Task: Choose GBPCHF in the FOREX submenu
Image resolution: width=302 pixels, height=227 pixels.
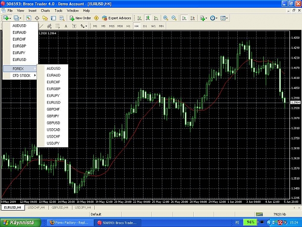Action: pyautogui.click(x=53, y=109)
